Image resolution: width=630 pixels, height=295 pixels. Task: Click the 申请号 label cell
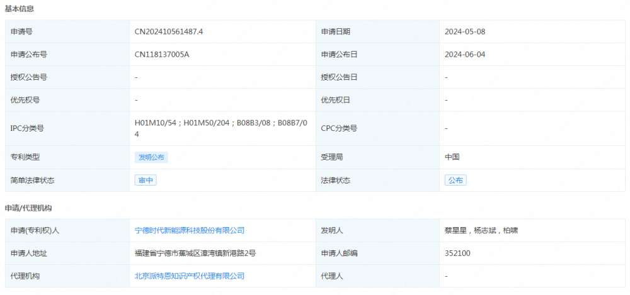coord(67,31)
